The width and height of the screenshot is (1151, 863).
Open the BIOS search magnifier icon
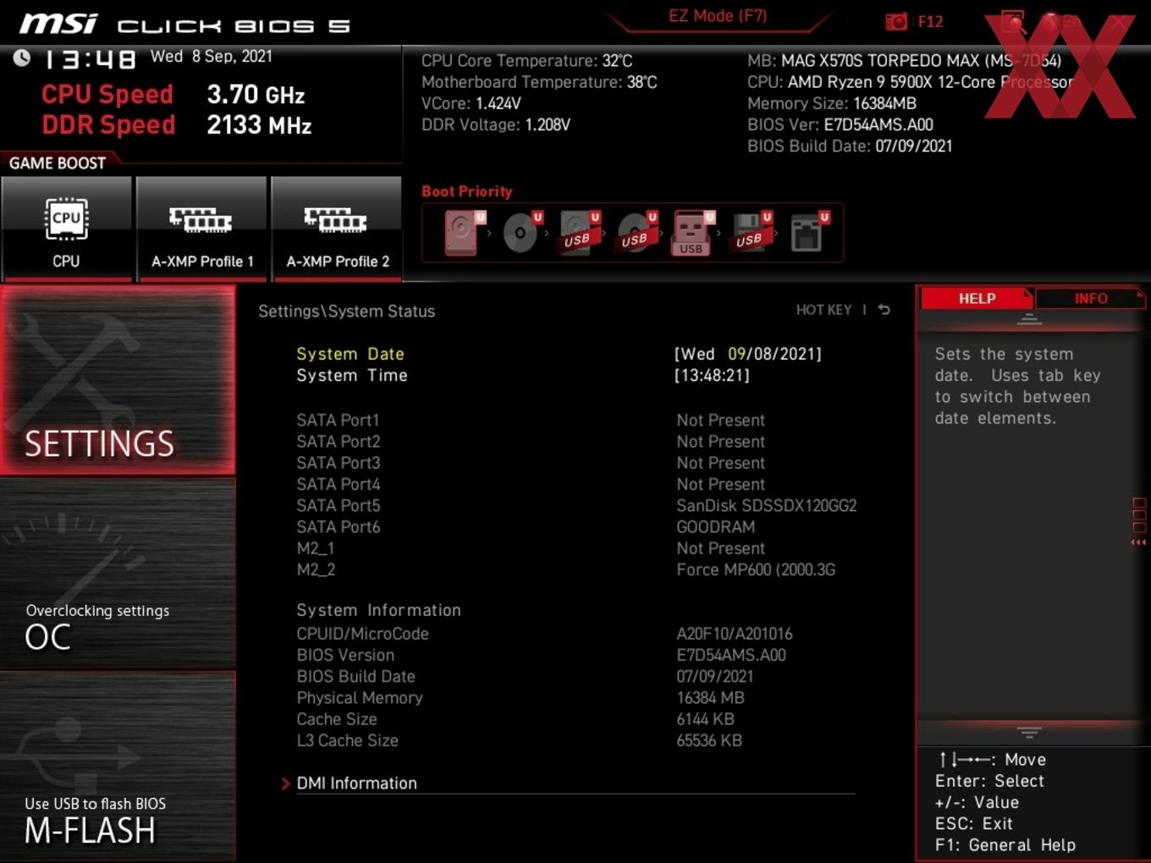[x=1013, y=21]
